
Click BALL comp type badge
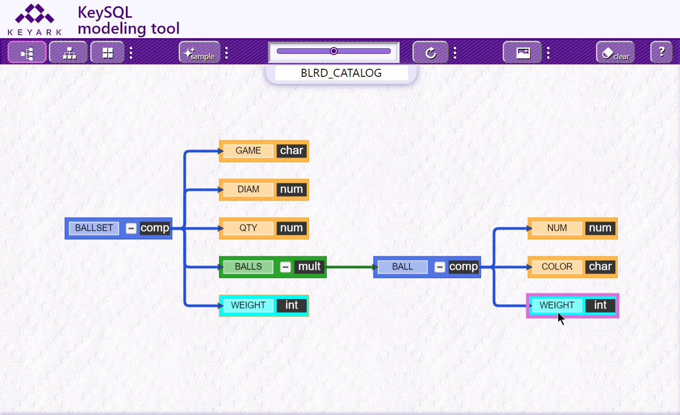click(x=464, y=267)
